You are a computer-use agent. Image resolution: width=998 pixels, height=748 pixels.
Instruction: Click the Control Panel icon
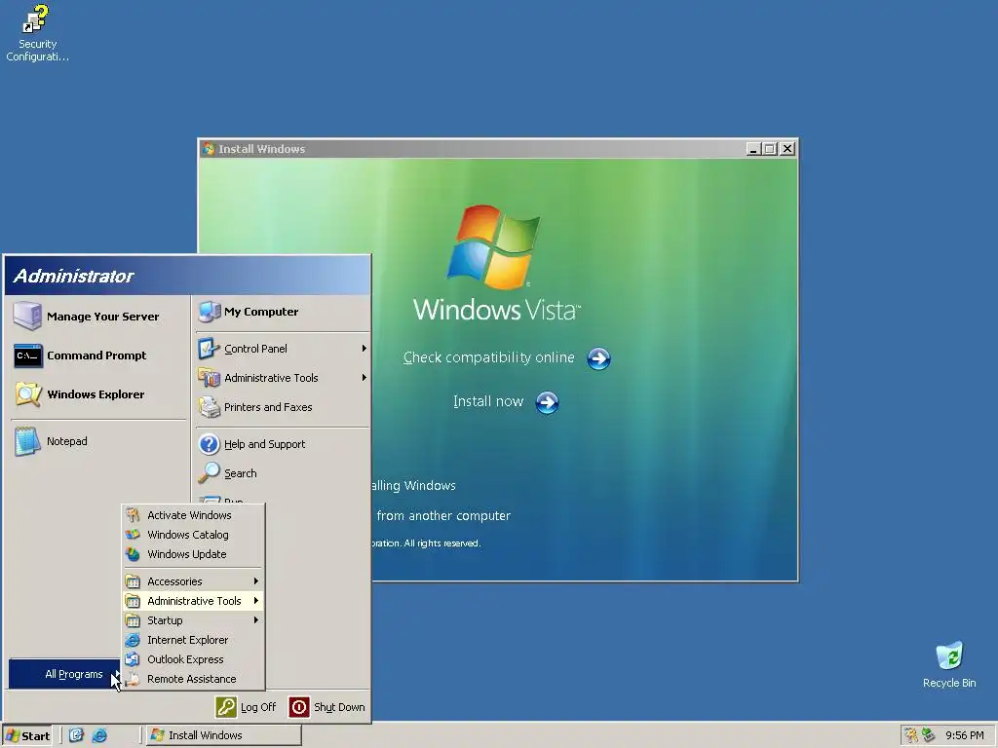pos(209,349)
